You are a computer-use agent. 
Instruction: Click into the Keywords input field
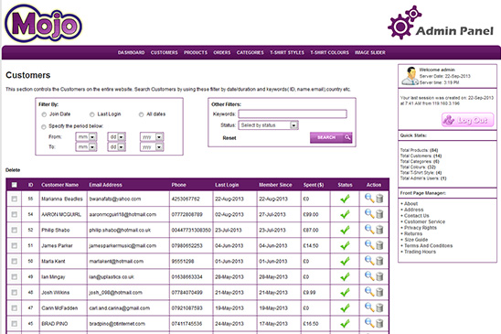[293, 113]
